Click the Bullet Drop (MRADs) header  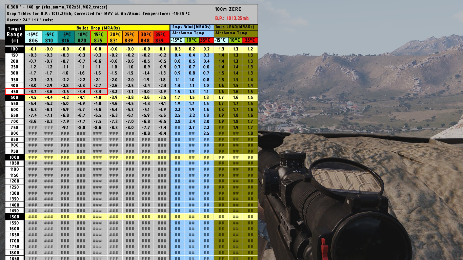(97, 27)
